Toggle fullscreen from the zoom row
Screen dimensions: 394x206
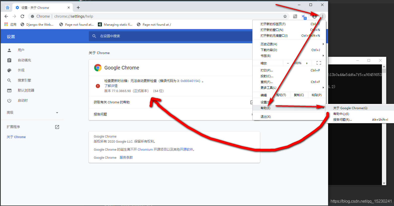(x=319, y=63)
